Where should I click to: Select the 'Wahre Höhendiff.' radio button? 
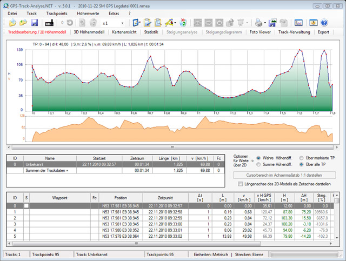pyautogui.click(x=258, y=158)
